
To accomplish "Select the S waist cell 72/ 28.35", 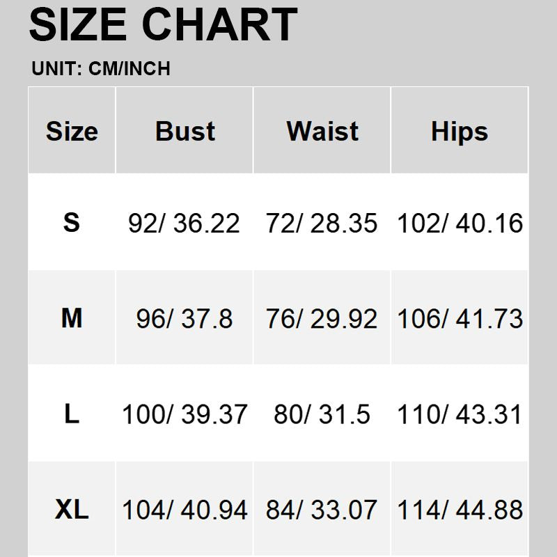I will tap(322, 223).
